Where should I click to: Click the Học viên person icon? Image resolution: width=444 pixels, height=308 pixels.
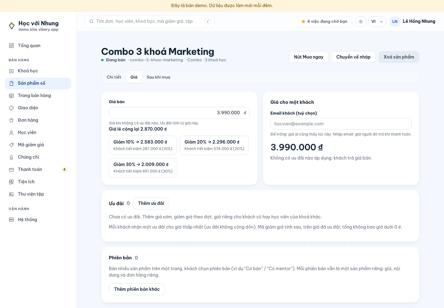tap(11, 132)
